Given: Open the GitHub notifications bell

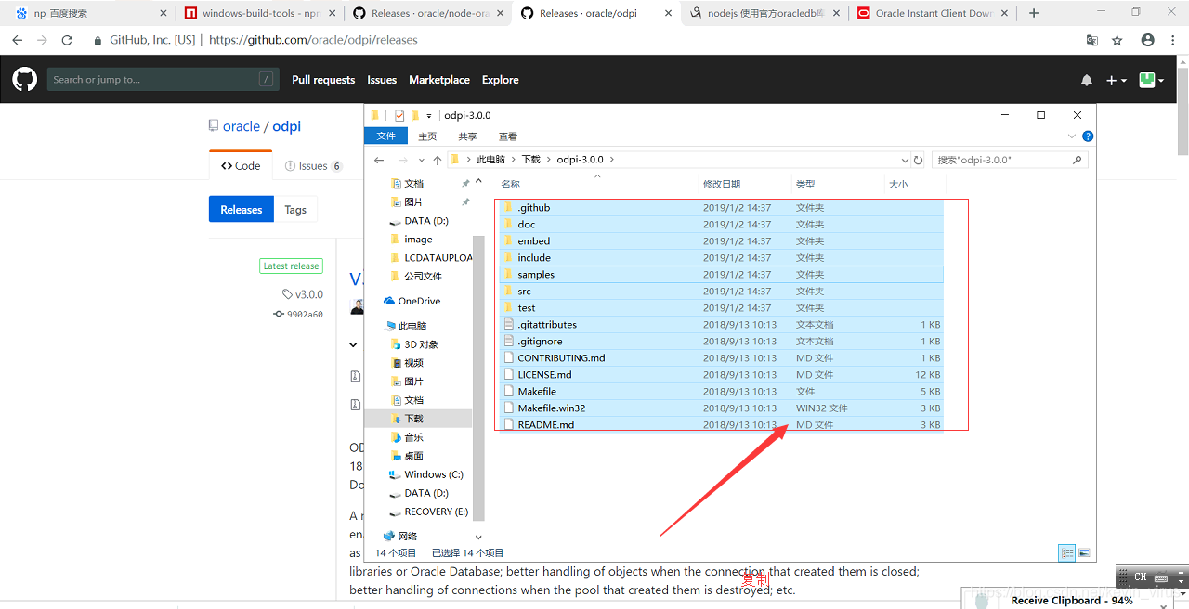Looking at the screenshot, I should click(1087, 81).
